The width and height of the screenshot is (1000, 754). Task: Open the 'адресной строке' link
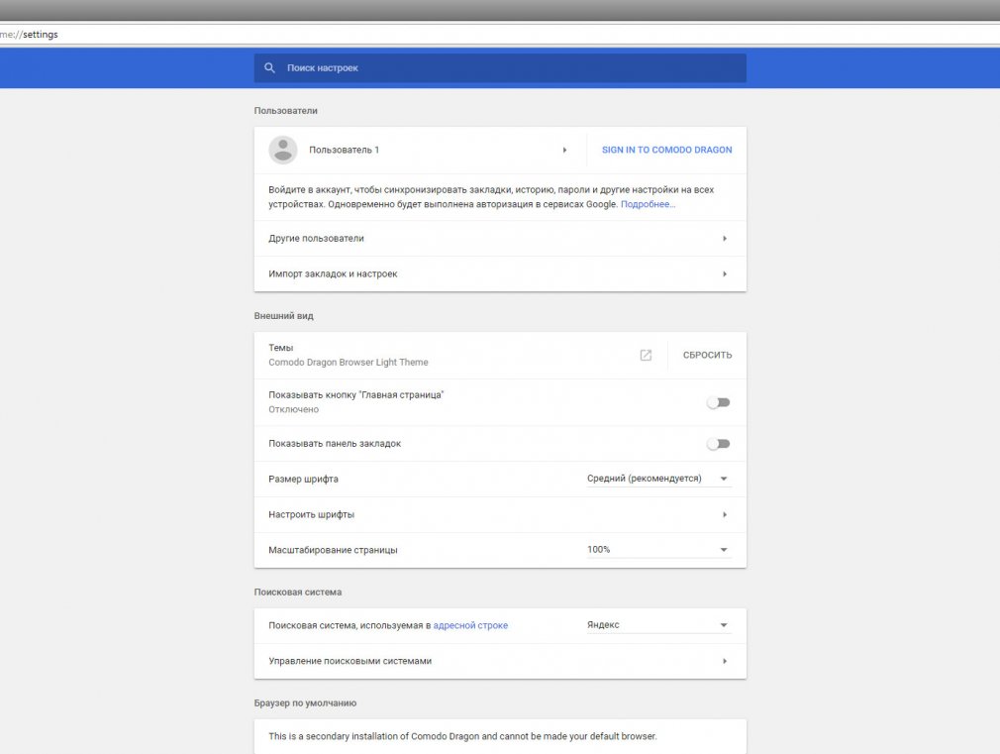470,625
